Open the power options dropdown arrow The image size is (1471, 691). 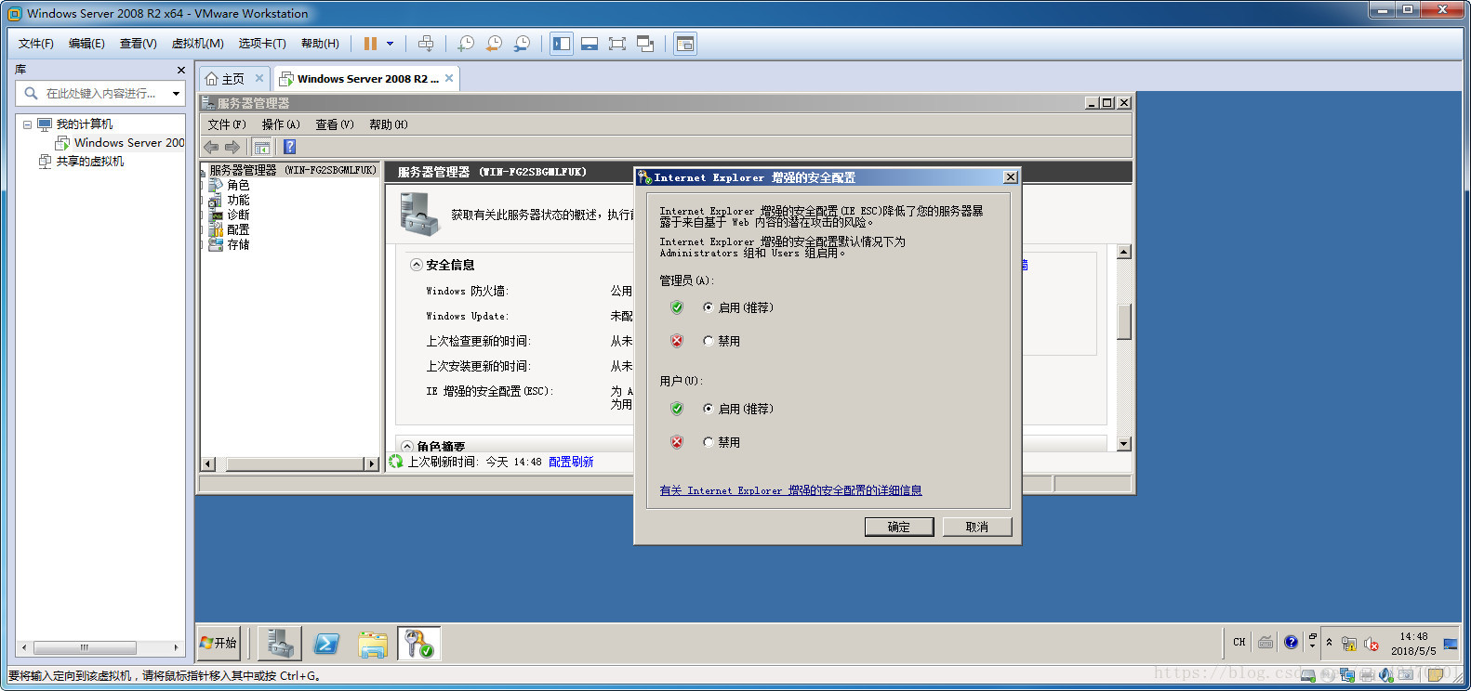click(x=390, y=44)
